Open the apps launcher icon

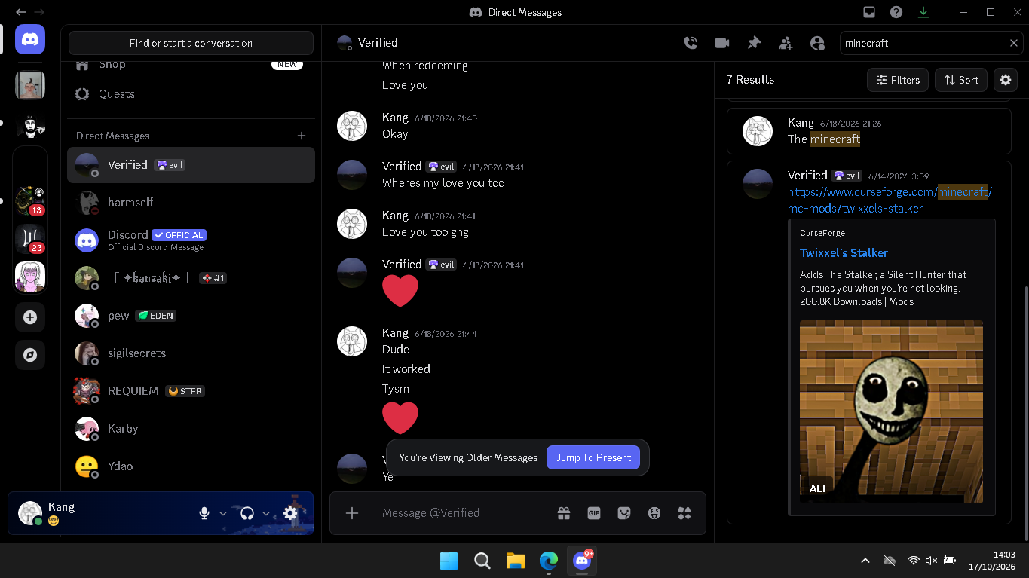684,513
